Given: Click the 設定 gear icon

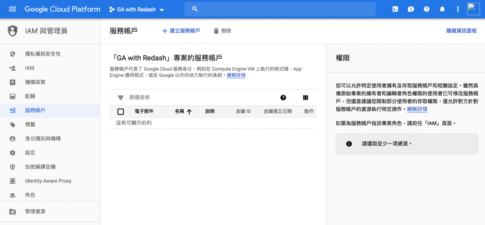Looking at the screenshot, I should (12, 153).
